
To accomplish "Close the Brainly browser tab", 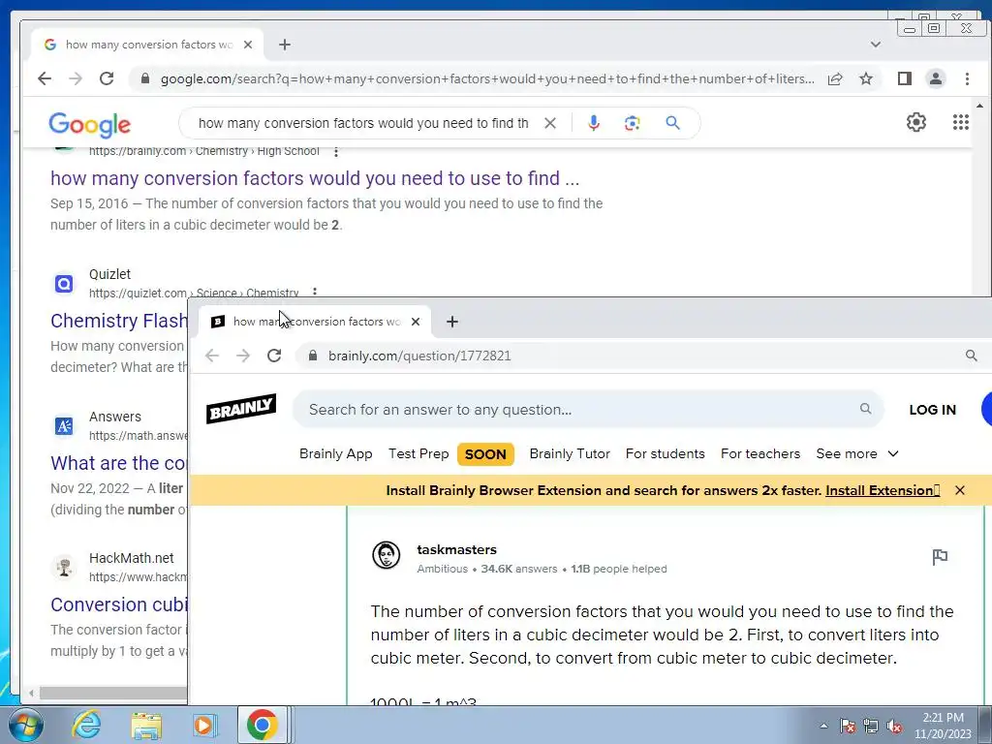I will tap(416, 322).
